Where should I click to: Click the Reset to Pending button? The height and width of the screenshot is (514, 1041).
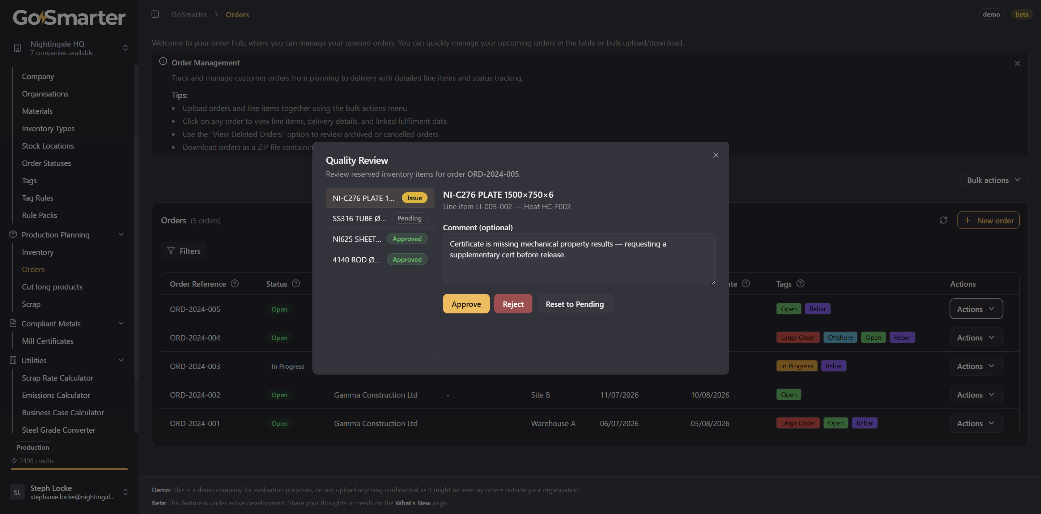(575, 304)
